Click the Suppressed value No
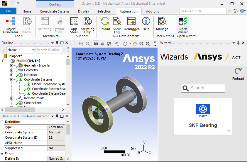The image size is (247, 162). 56,148
